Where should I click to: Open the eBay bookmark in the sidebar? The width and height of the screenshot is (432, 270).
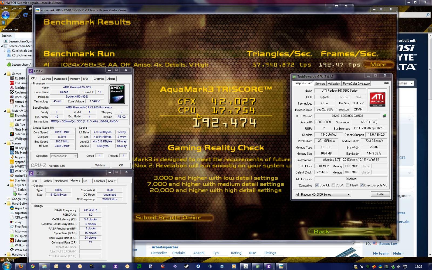coord(18,222)
